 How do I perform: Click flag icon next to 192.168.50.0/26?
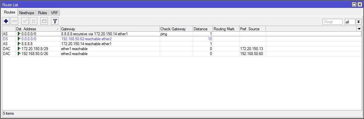19,54
